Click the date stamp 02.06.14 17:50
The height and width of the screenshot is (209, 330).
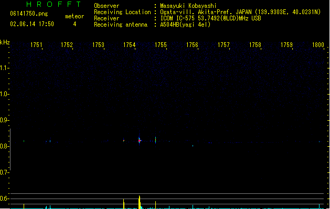(32, 24)
